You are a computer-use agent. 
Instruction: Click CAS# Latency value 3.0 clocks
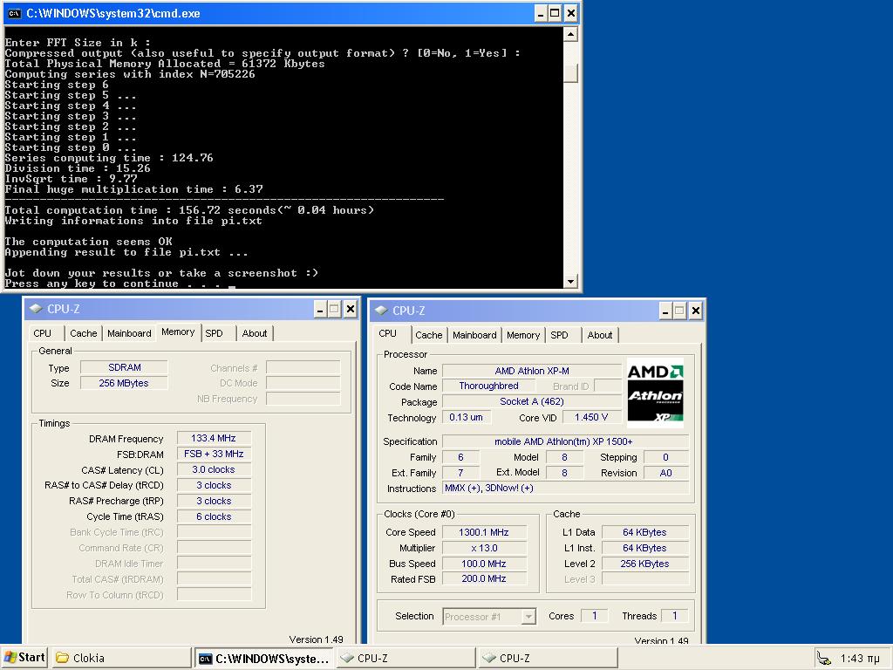[214, 469]
